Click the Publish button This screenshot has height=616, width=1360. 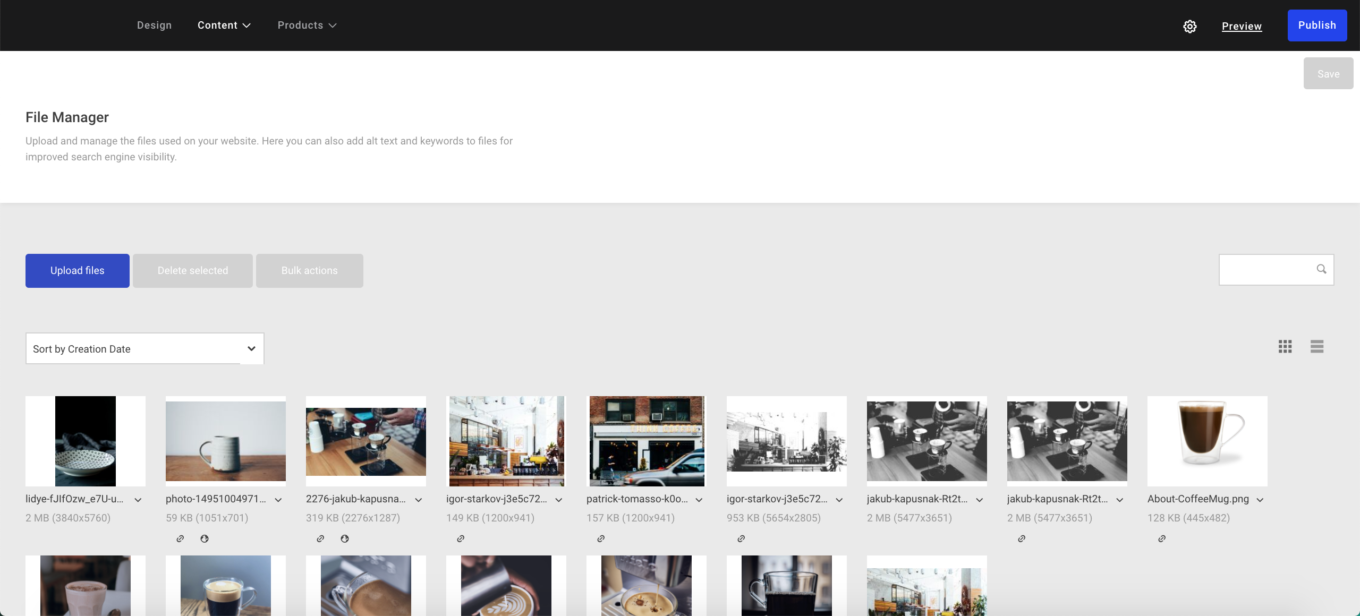(x=1317, y=25)
